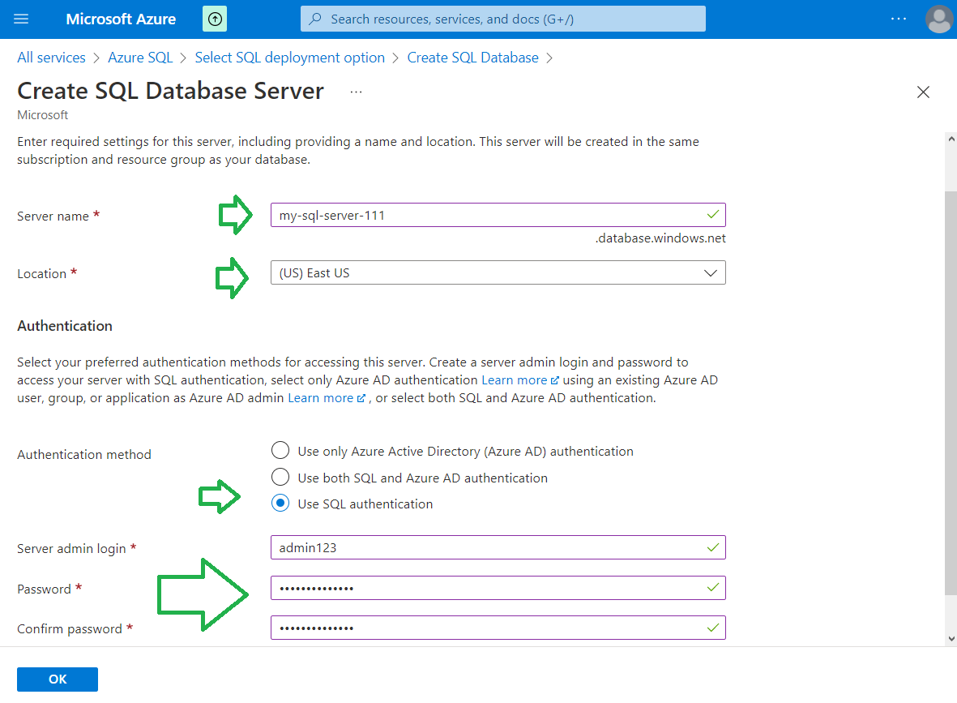957x703 pixels.
Task: Click the upload icon beside Microsoft Azure
Action: pyautogui.click(x=215, y=19)
